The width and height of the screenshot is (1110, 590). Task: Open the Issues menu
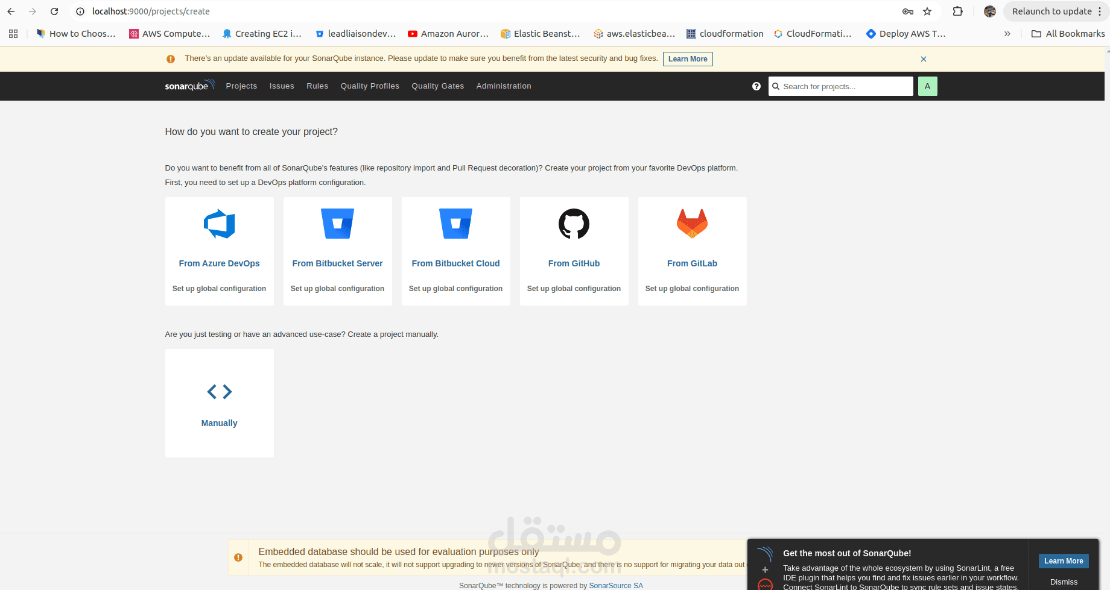pyautogui.click(x=282, y=86)
